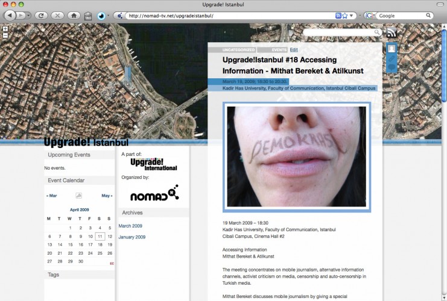Click the March 19, 2009 date bar
Screen dimensions: 447x301
[x=249, y=82]
